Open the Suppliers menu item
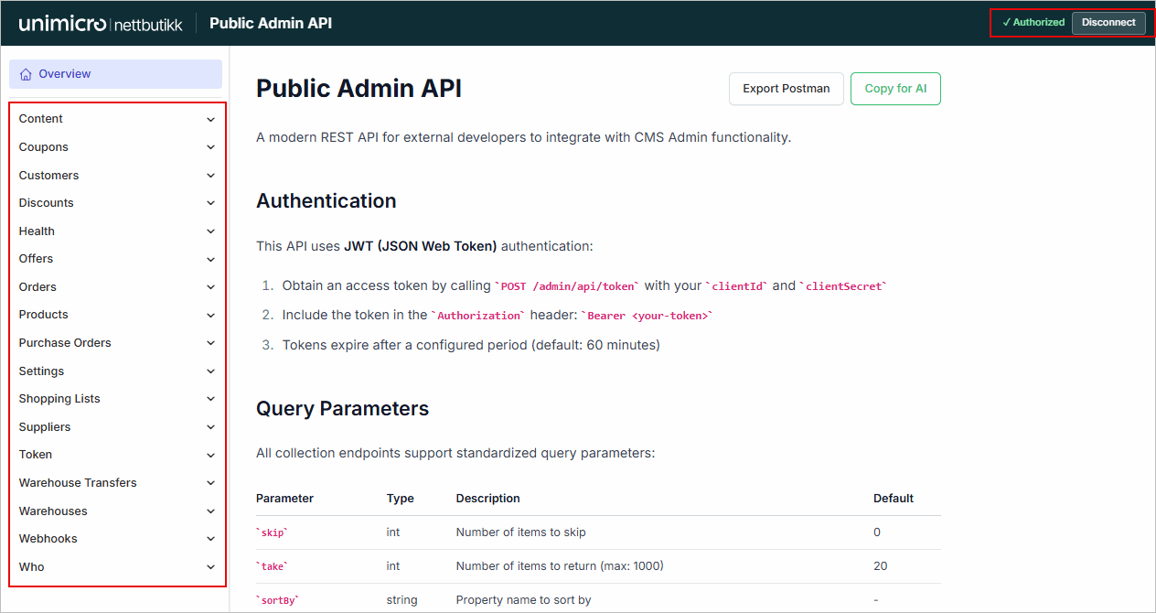This screenshot has width=1156, height=613. [116, 427]
